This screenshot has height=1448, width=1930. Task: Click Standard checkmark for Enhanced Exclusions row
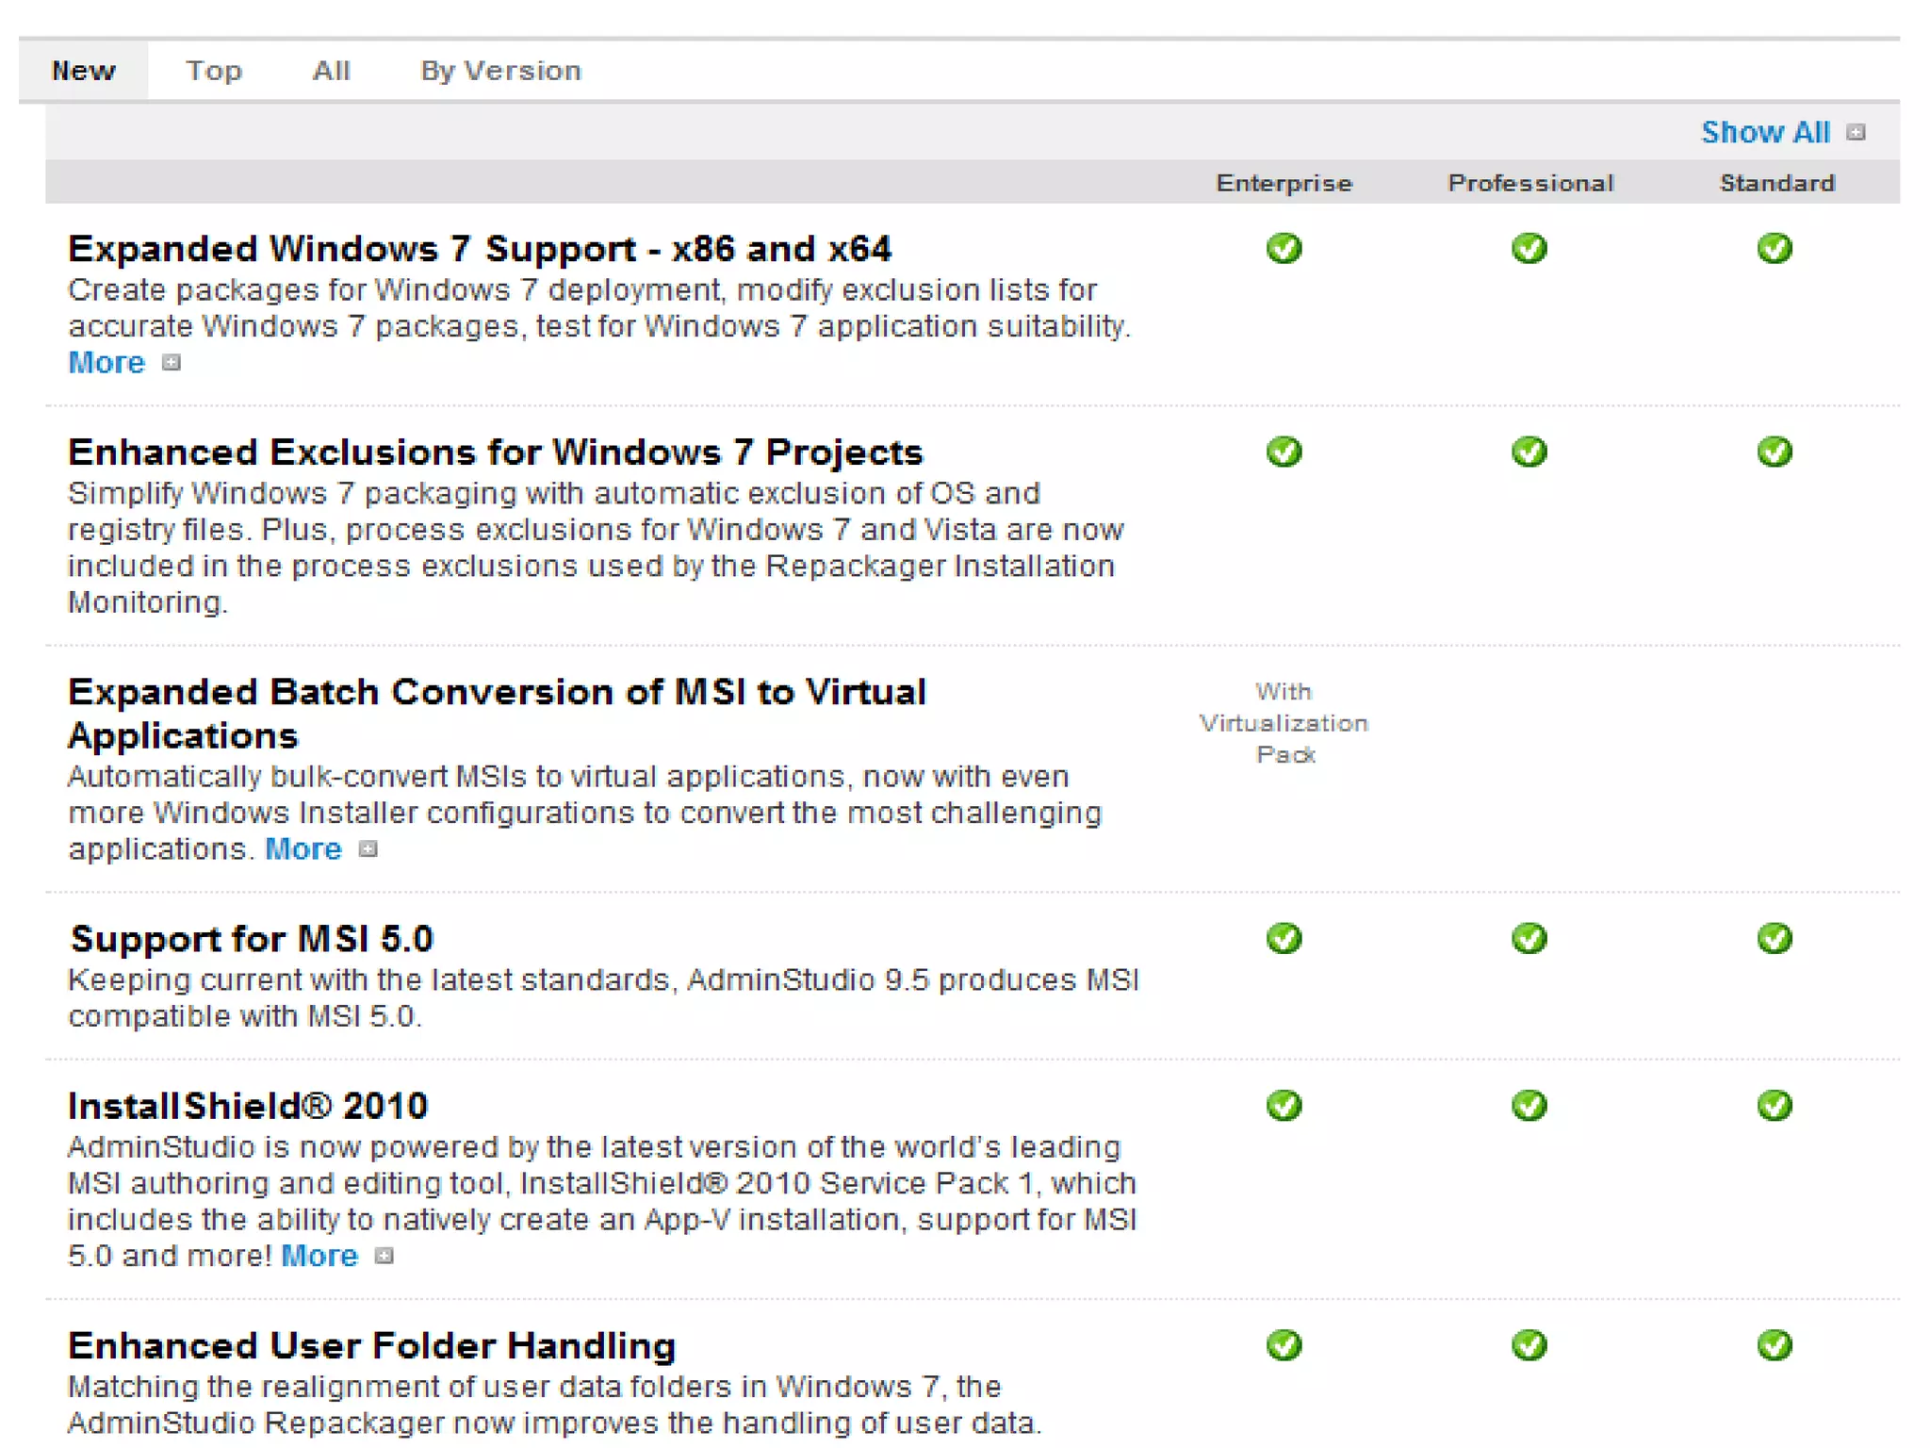pos(1775,451)
